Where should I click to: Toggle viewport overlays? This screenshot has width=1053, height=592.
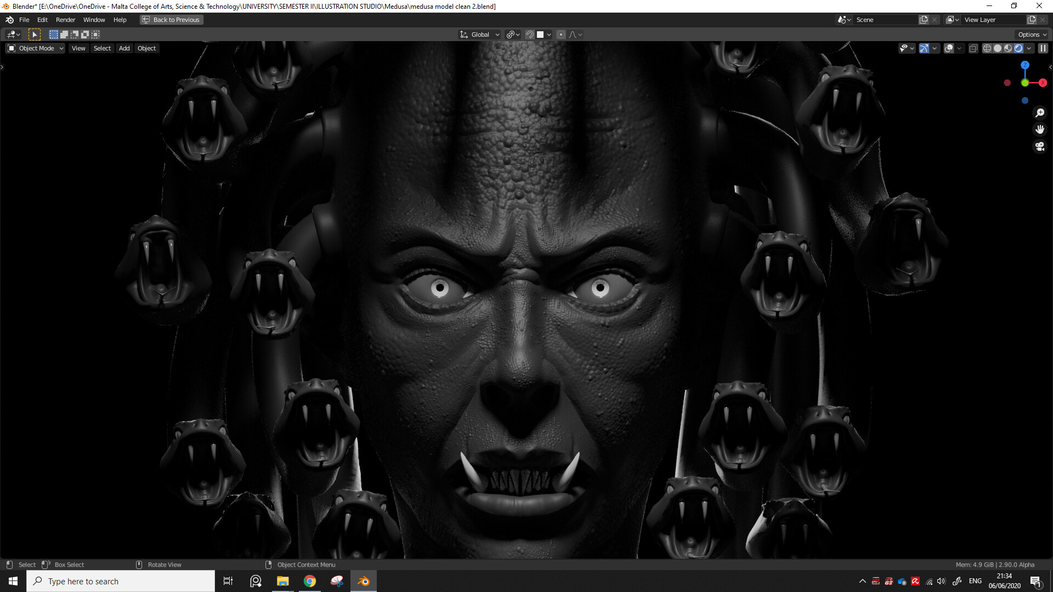pyautogui.click(x=949, y=48)
